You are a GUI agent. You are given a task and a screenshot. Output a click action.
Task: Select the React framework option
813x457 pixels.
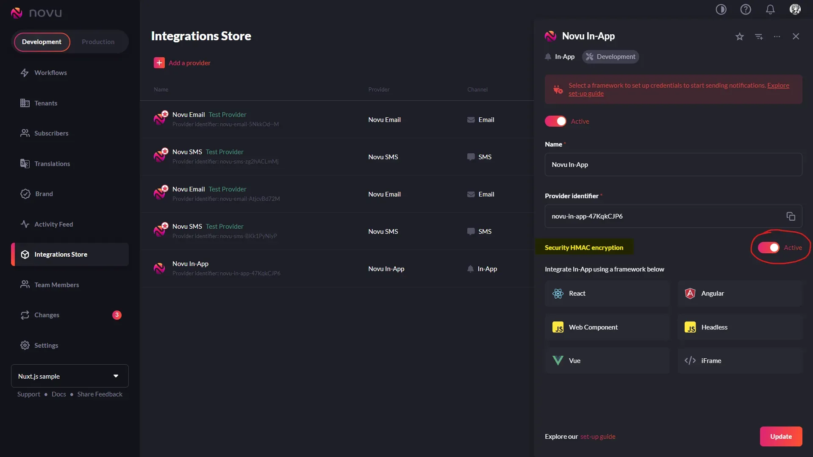coord(607,294)
